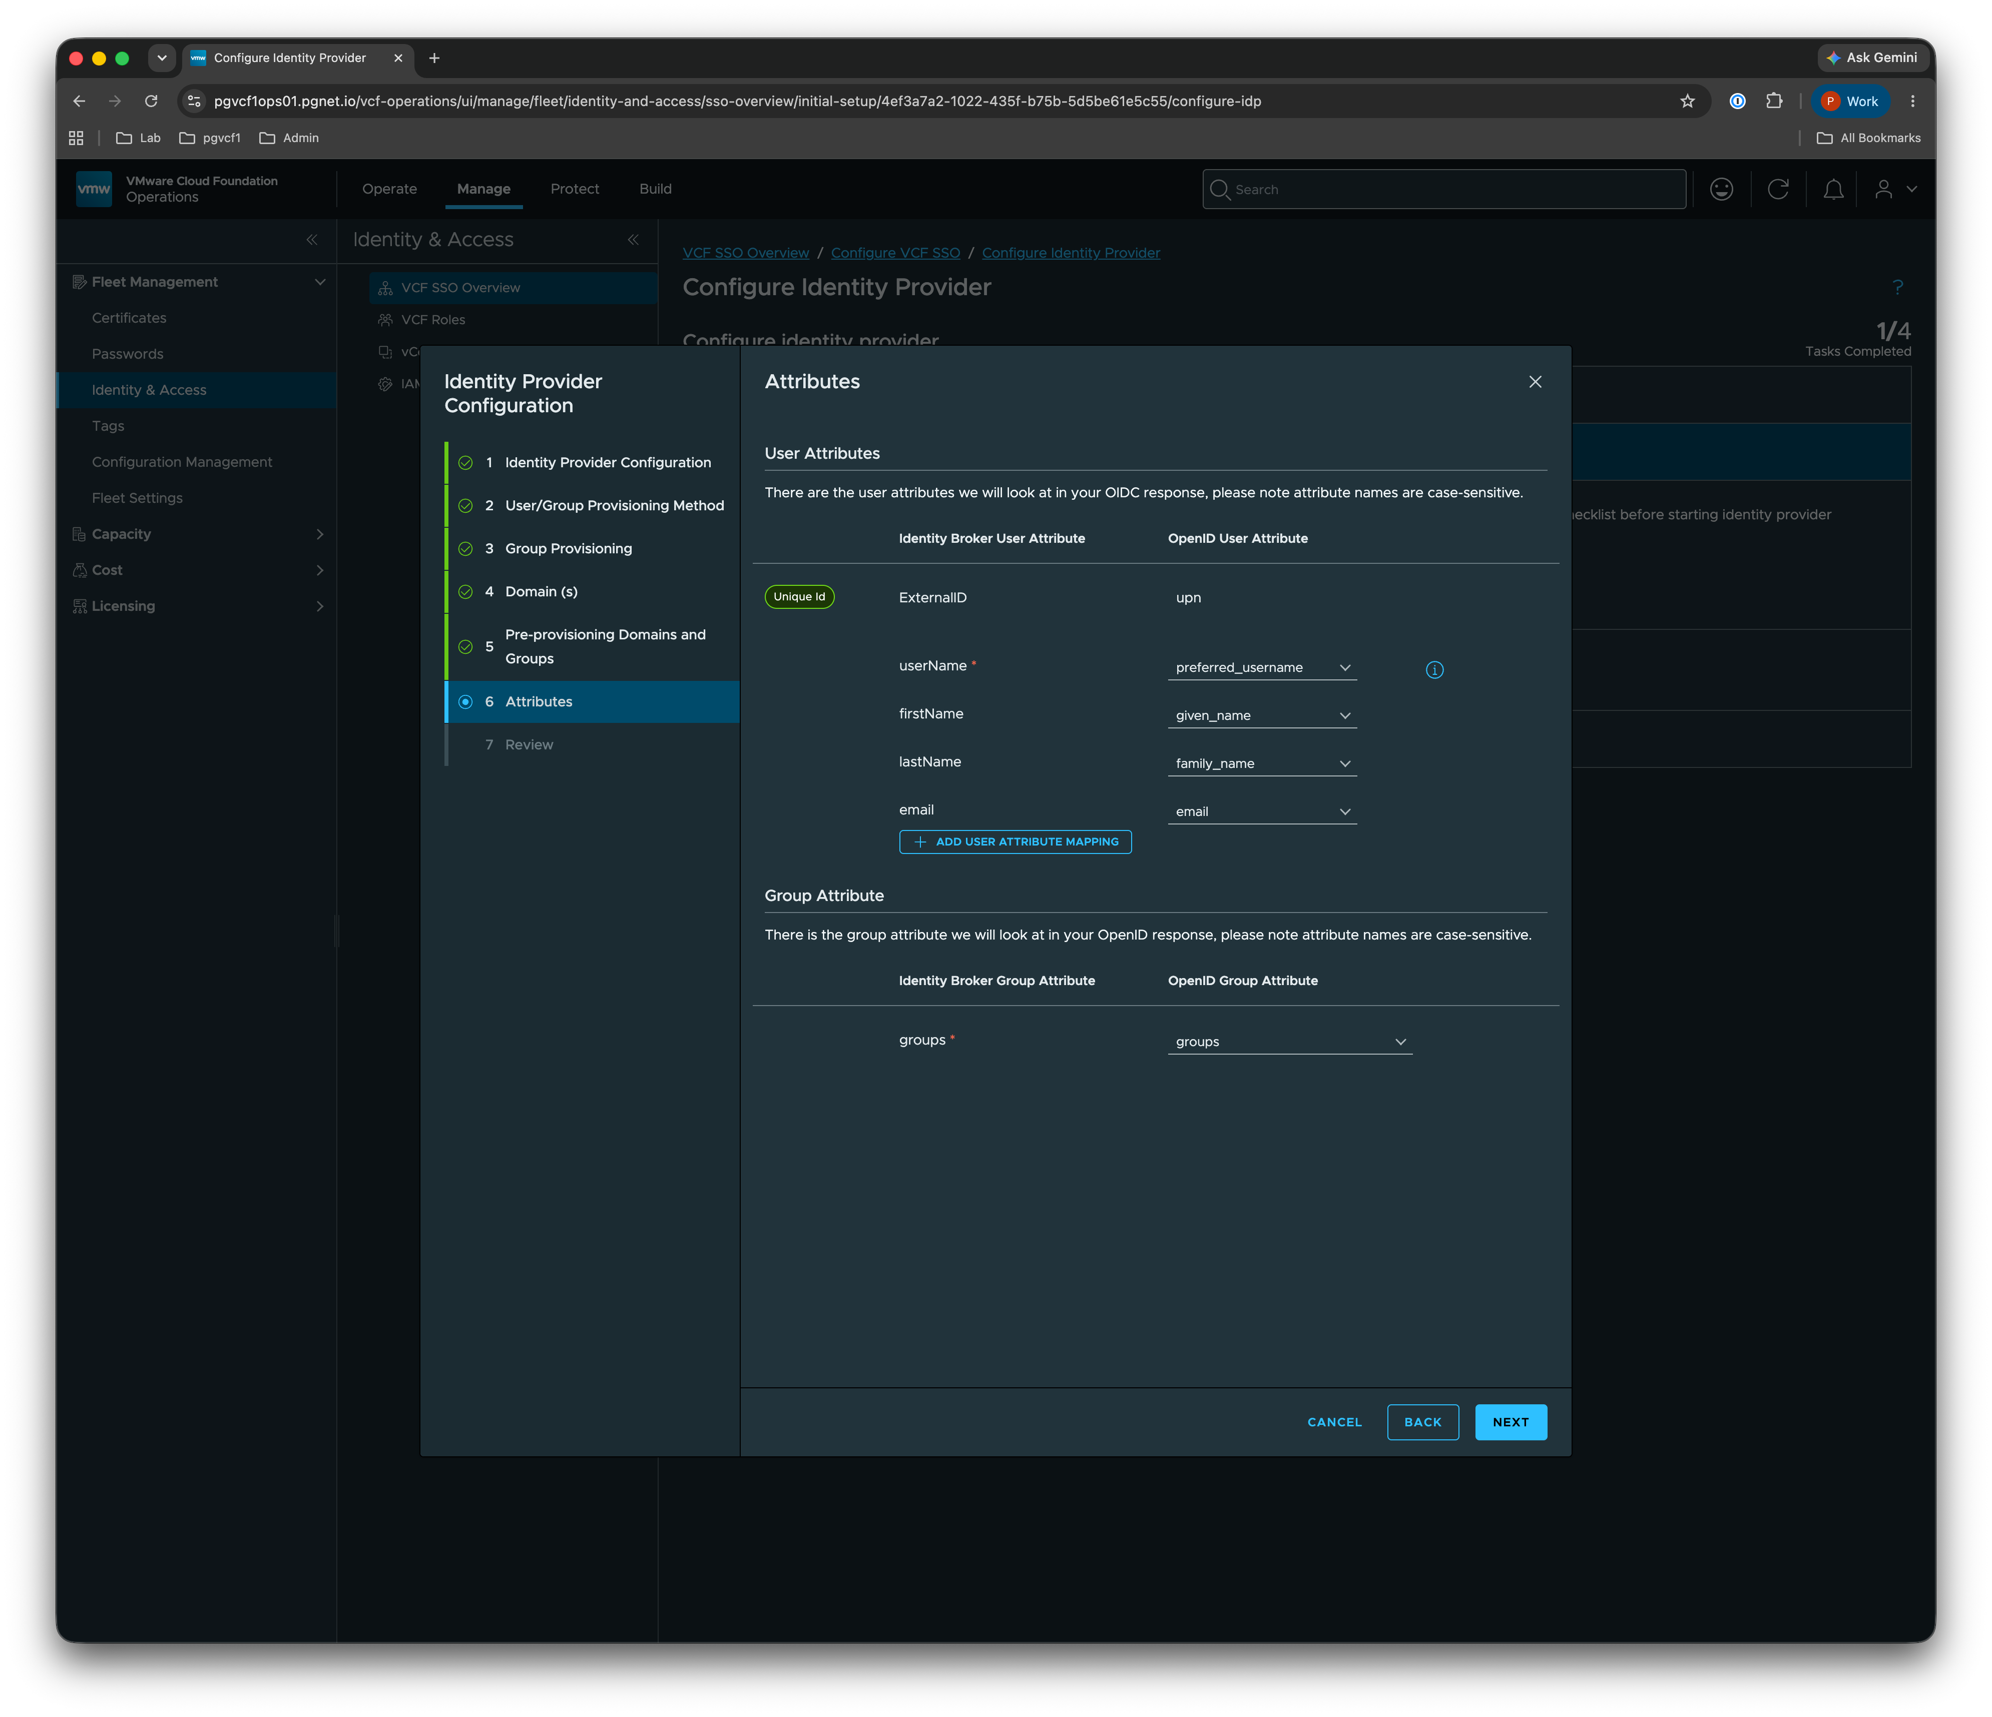Click the NEXT button
The width and height of the screenshot is (1992, 1717).
(x=1510, y=1422)
